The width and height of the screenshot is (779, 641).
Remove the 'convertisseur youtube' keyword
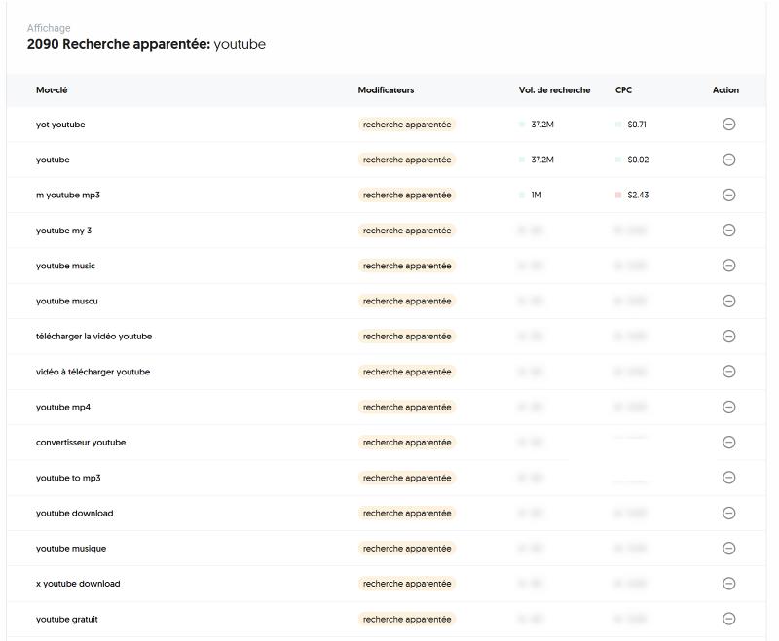click(728, 442)
